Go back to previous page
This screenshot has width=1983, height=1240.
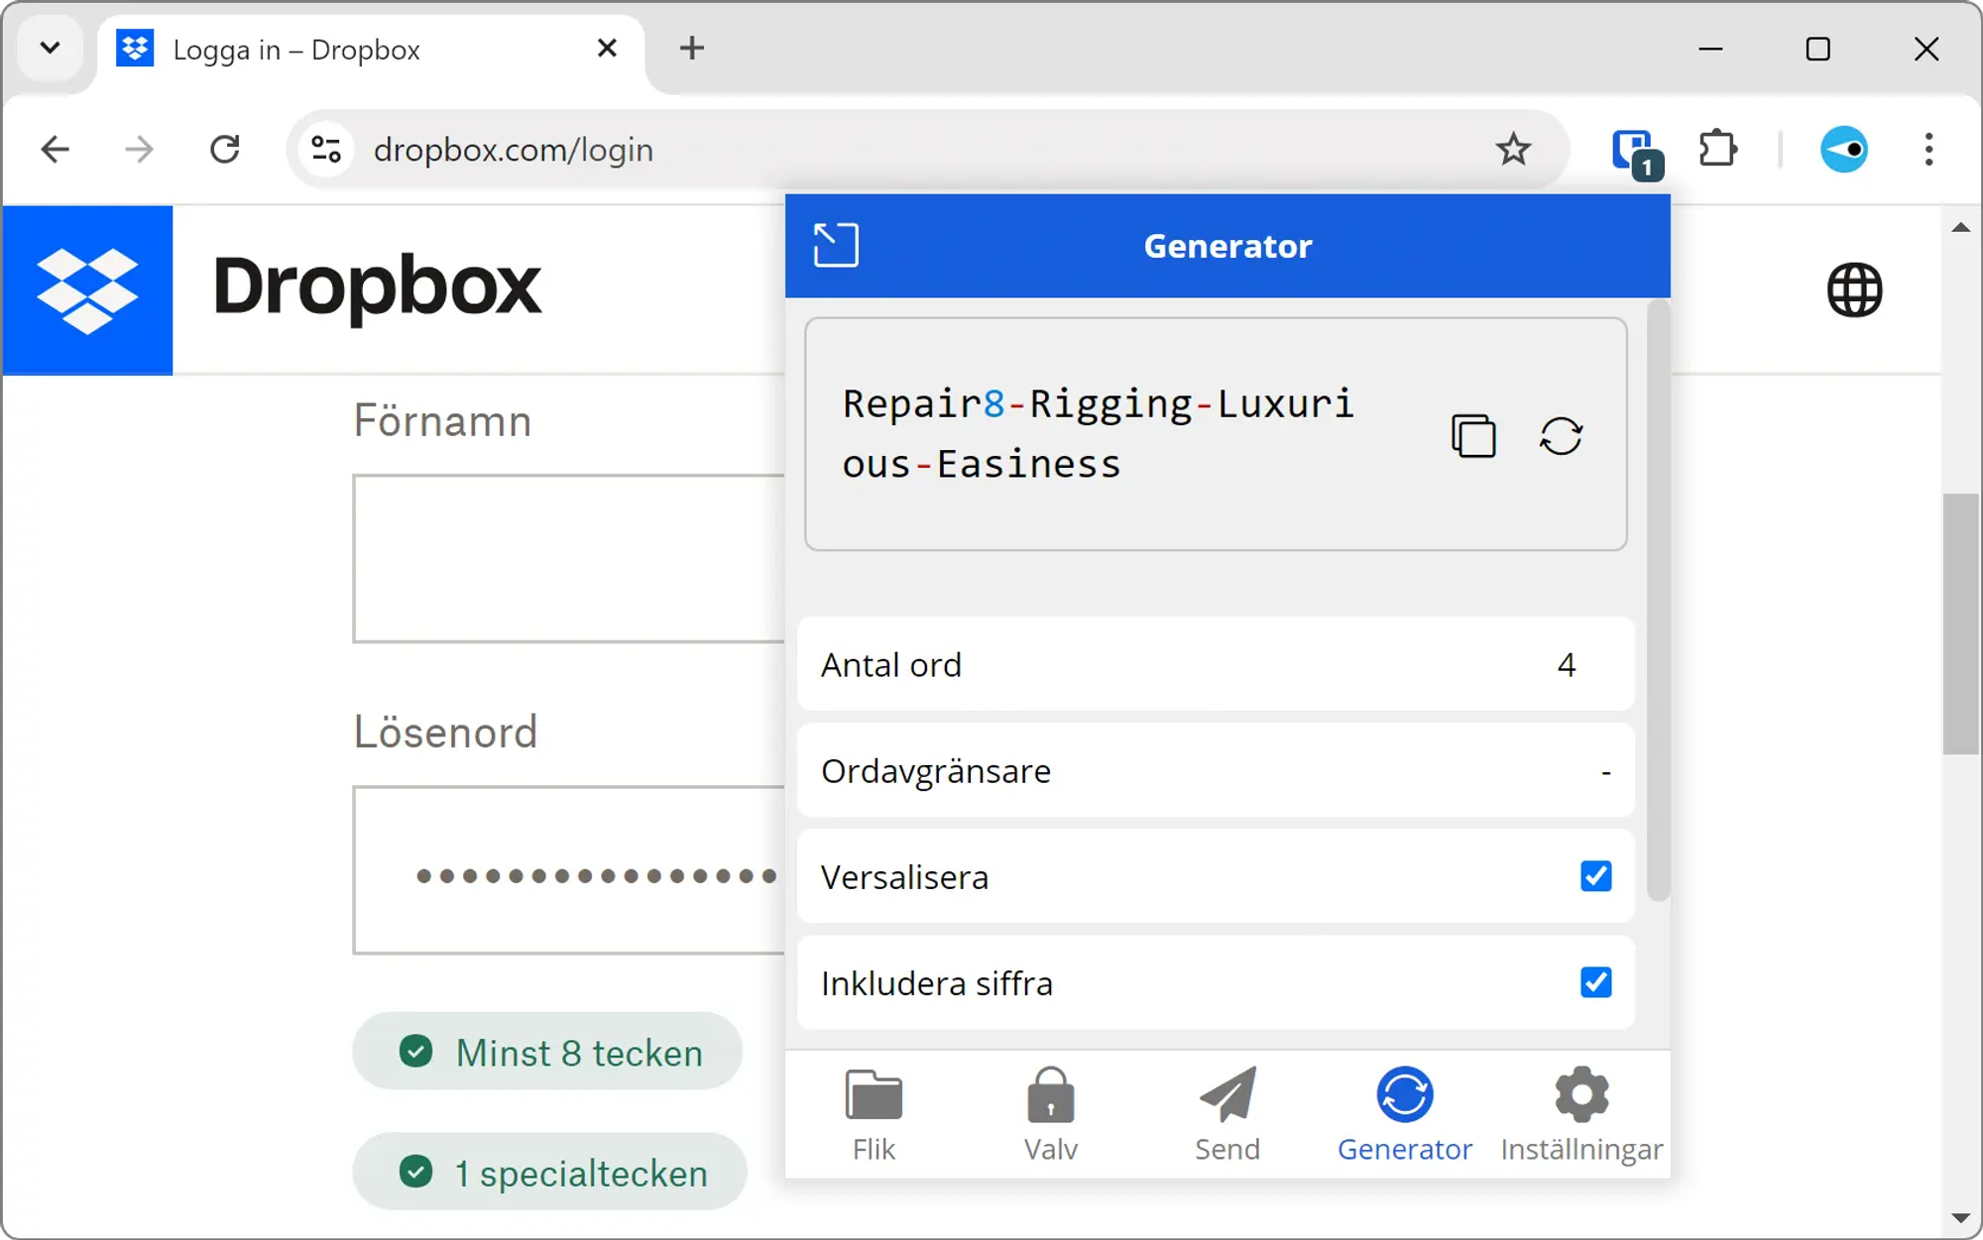pyautogui.click(x=56, y=150)
